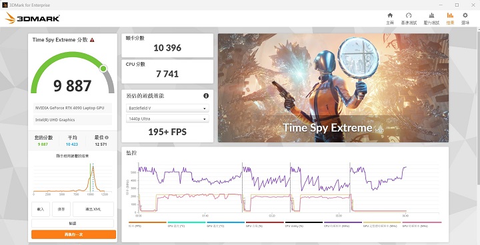This screenshot has height=245, width=480.
Task: Toggle the CPU temperature (°C) legend entry
Action: (x=187, y=224)
